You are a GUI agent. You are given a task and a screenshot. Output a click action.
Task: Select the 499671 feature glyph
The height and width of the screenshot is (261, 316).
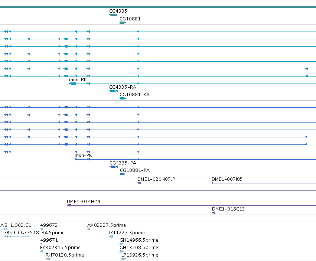tap(41, 244)
